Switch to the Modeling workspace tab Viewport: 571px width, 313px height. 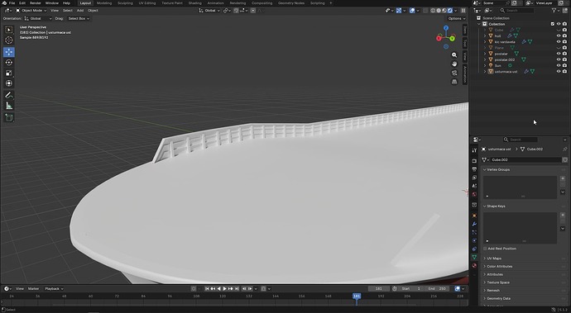pos(104,3)
